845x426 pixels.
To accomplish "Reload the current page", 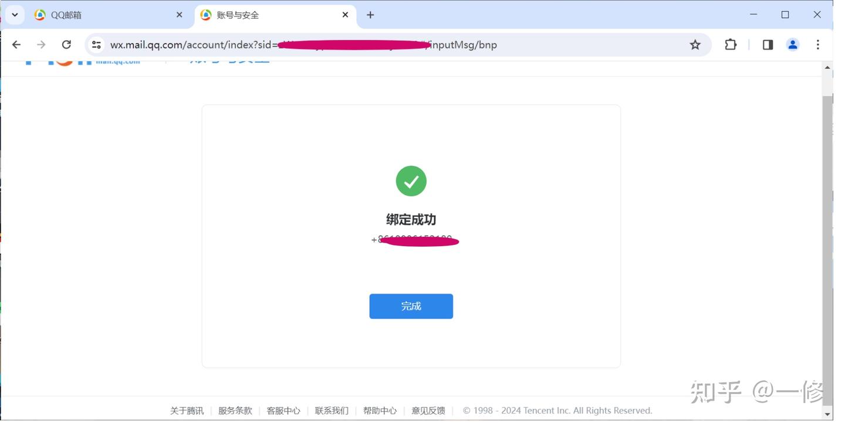I will [x=66, y=45].
